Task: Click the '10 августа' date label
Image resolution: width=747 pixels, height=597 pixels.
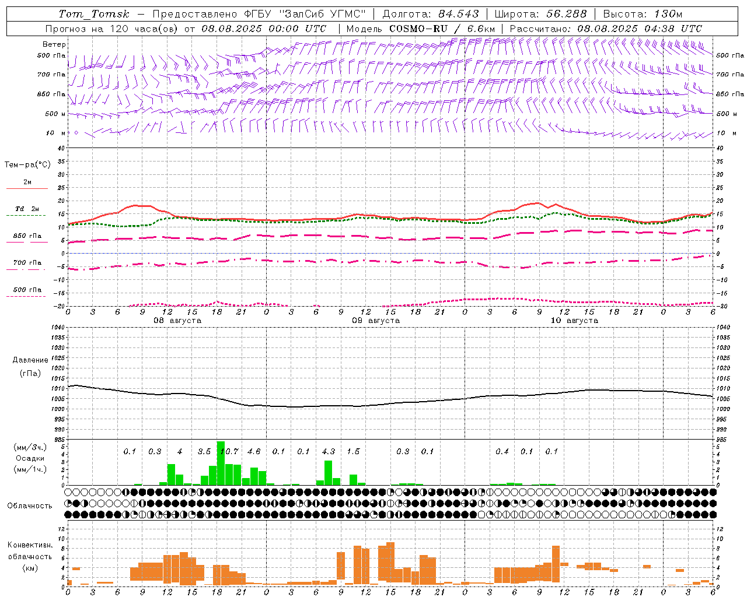Action: [x=574, y=321]
